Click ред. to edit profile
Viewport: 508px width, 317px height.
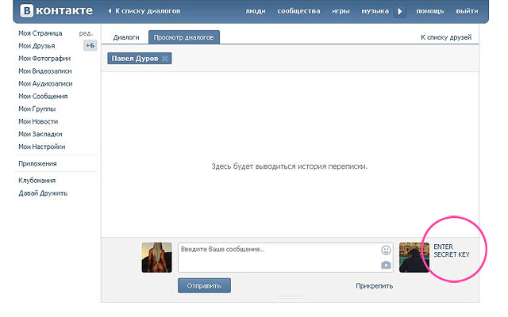(86, 33)
